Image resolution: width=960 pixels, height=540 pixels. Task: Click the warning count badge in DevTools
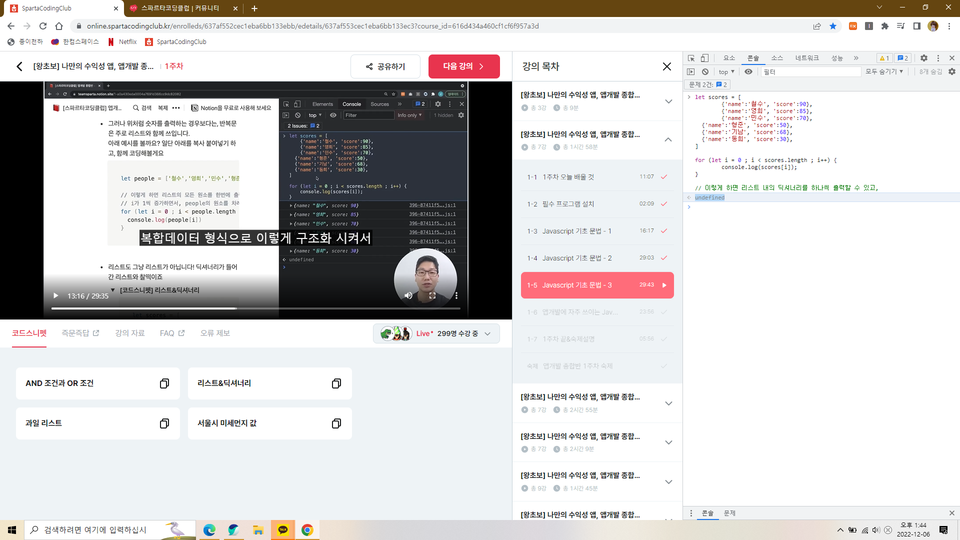(884, 58)
